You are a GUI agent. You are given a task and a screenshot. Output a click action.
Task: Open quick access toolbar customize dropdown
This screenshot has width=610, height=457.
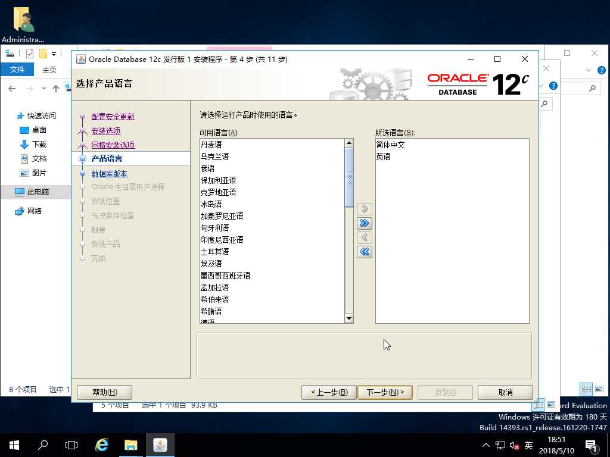coord(54,54)
